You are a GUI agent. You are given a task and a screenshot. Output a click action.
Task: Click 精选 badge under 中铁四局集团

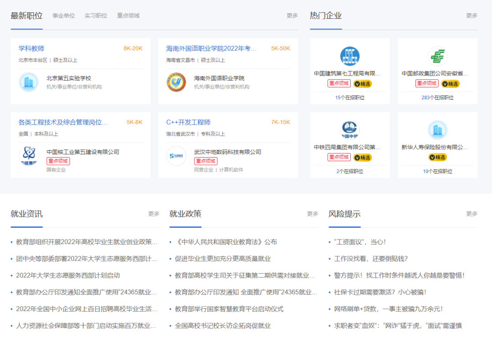pyautogui.click(x=363, y=158)
